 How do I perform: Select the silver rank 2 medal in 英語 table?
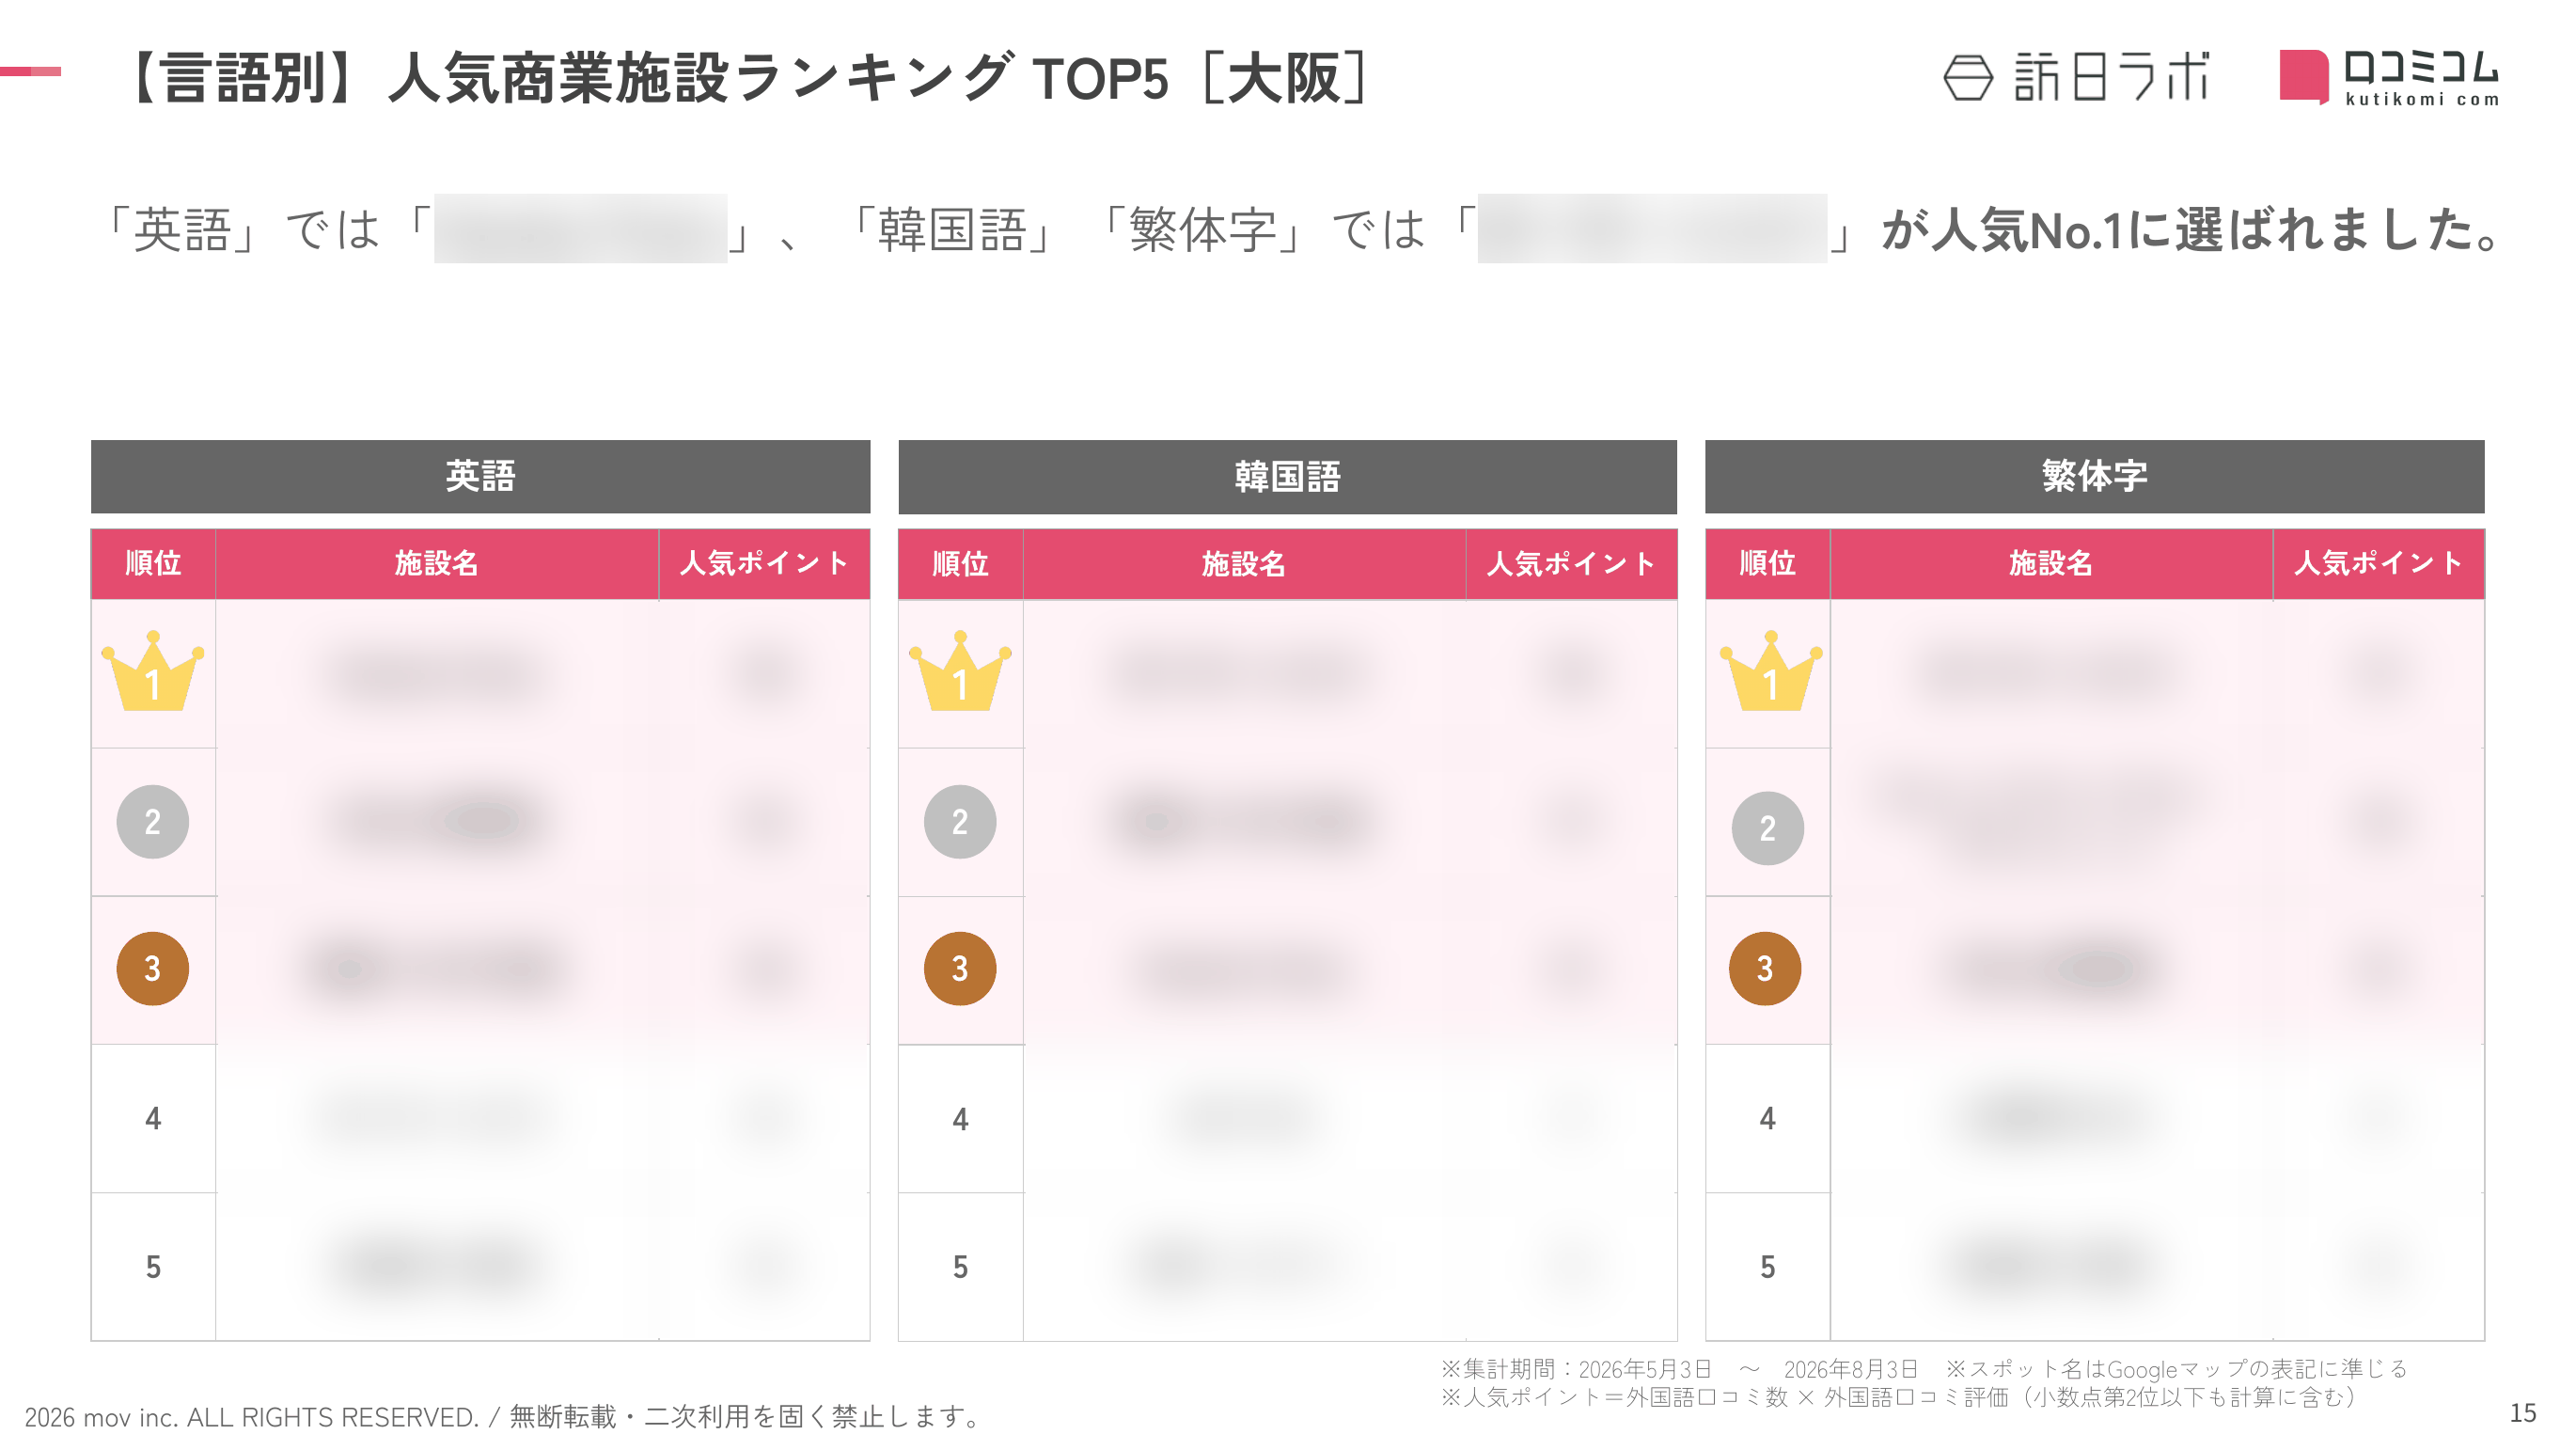(x=153, y=822)
